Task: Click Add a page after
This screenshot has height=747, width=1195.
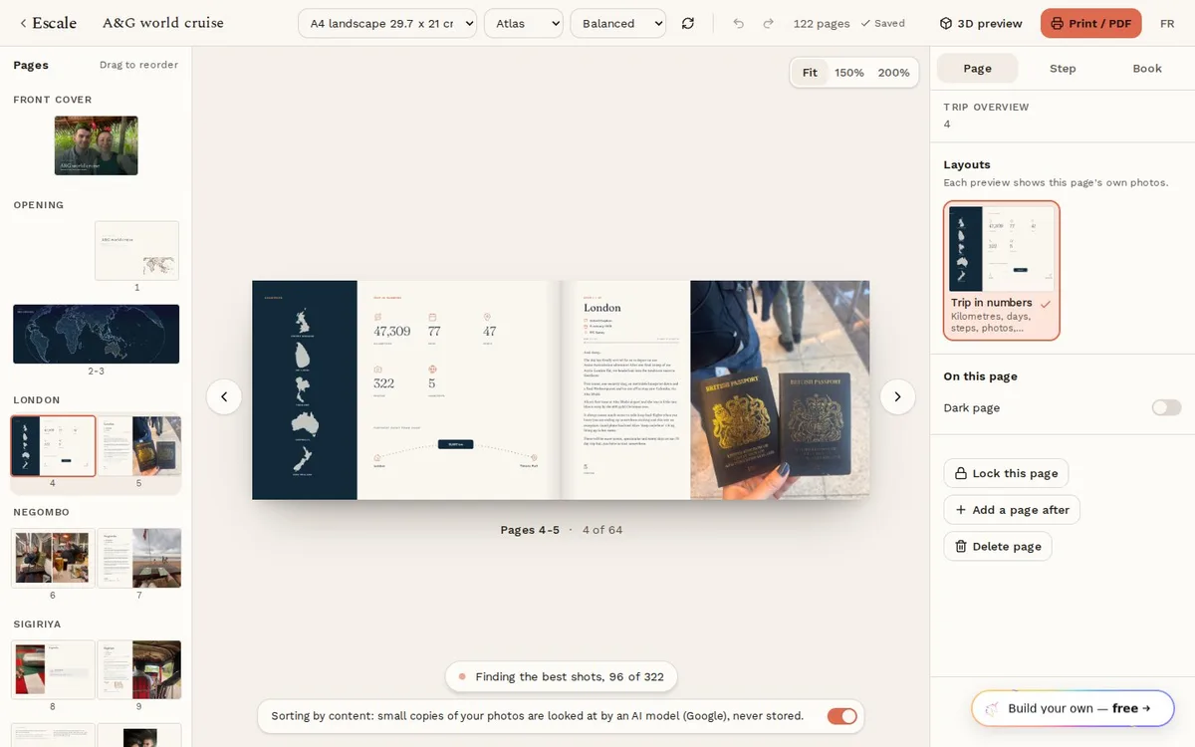Action: 1012,510
